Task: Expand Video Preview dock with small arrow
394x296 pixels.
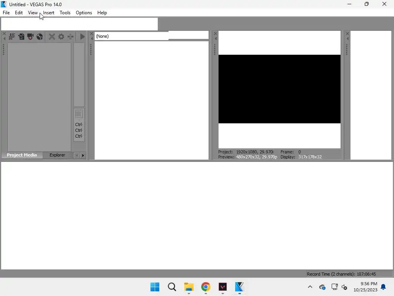Action: point(215,39)
